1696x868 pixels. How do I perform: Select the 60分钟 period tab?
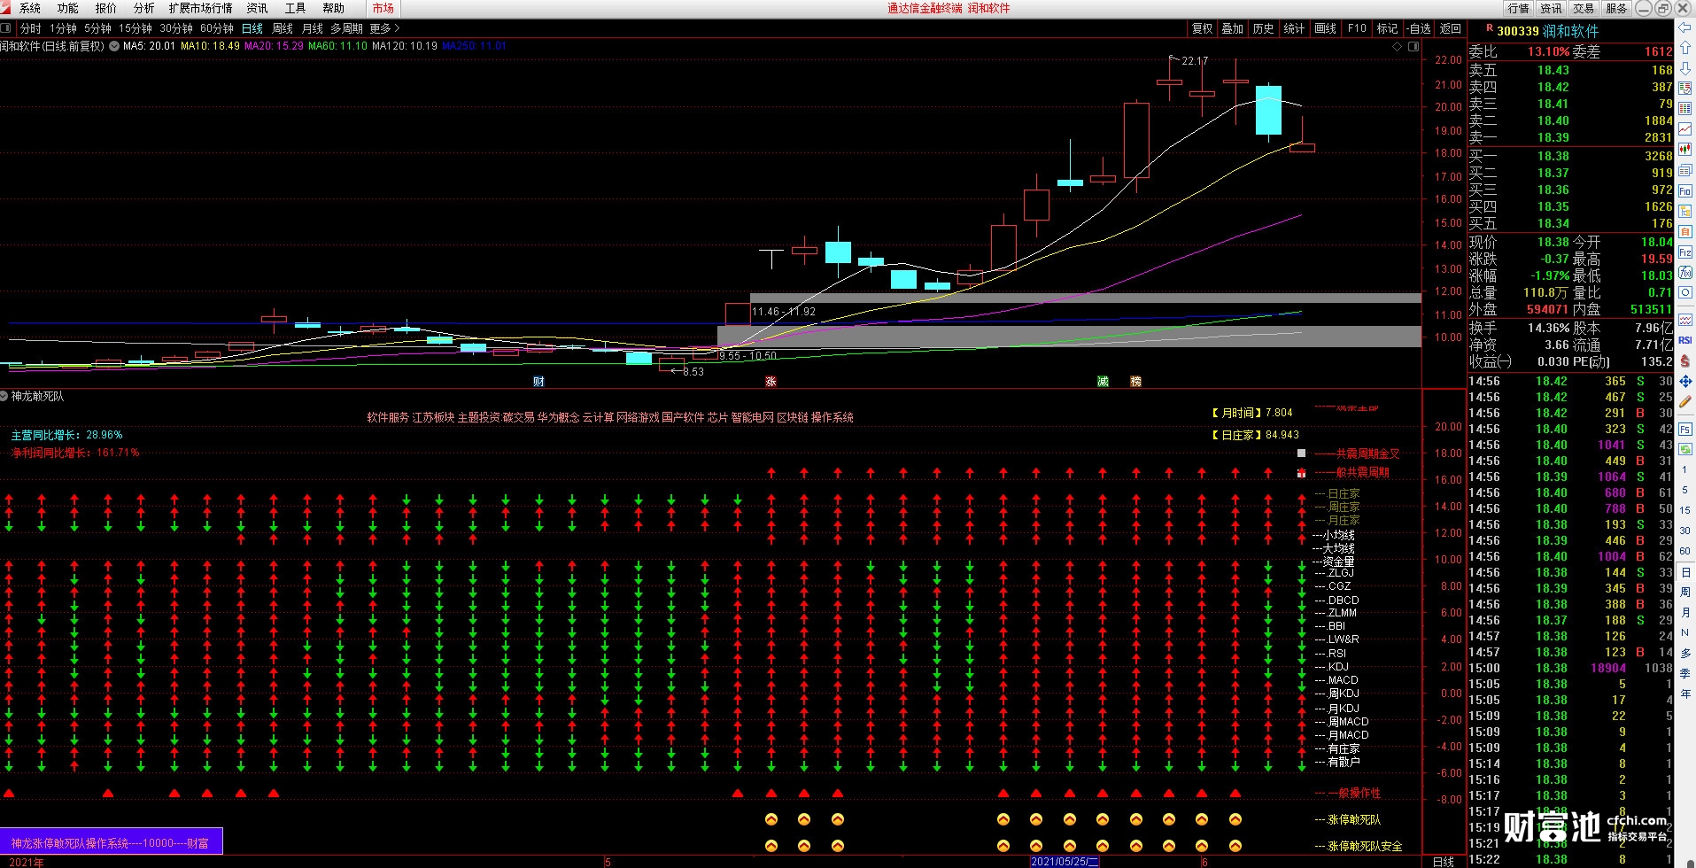(x=218, y=28)
